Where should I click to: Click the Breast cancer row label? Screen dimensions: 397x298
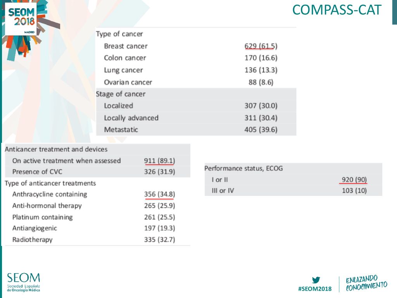tap(126, 46)
